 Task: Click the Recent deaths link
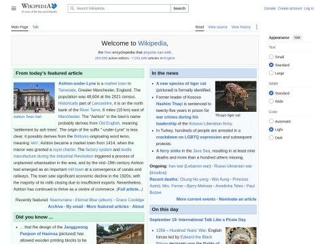click(x=164, y=179)
